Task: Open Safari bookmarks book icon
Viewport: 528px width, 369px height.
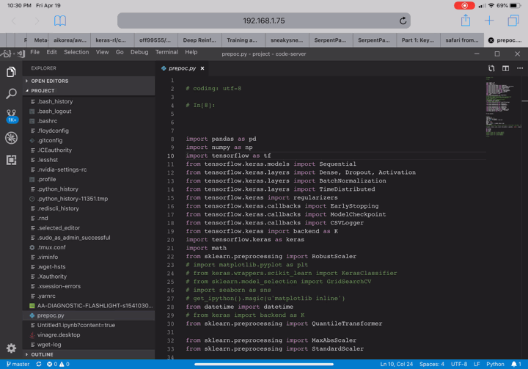Action: [x=60, y=21]
